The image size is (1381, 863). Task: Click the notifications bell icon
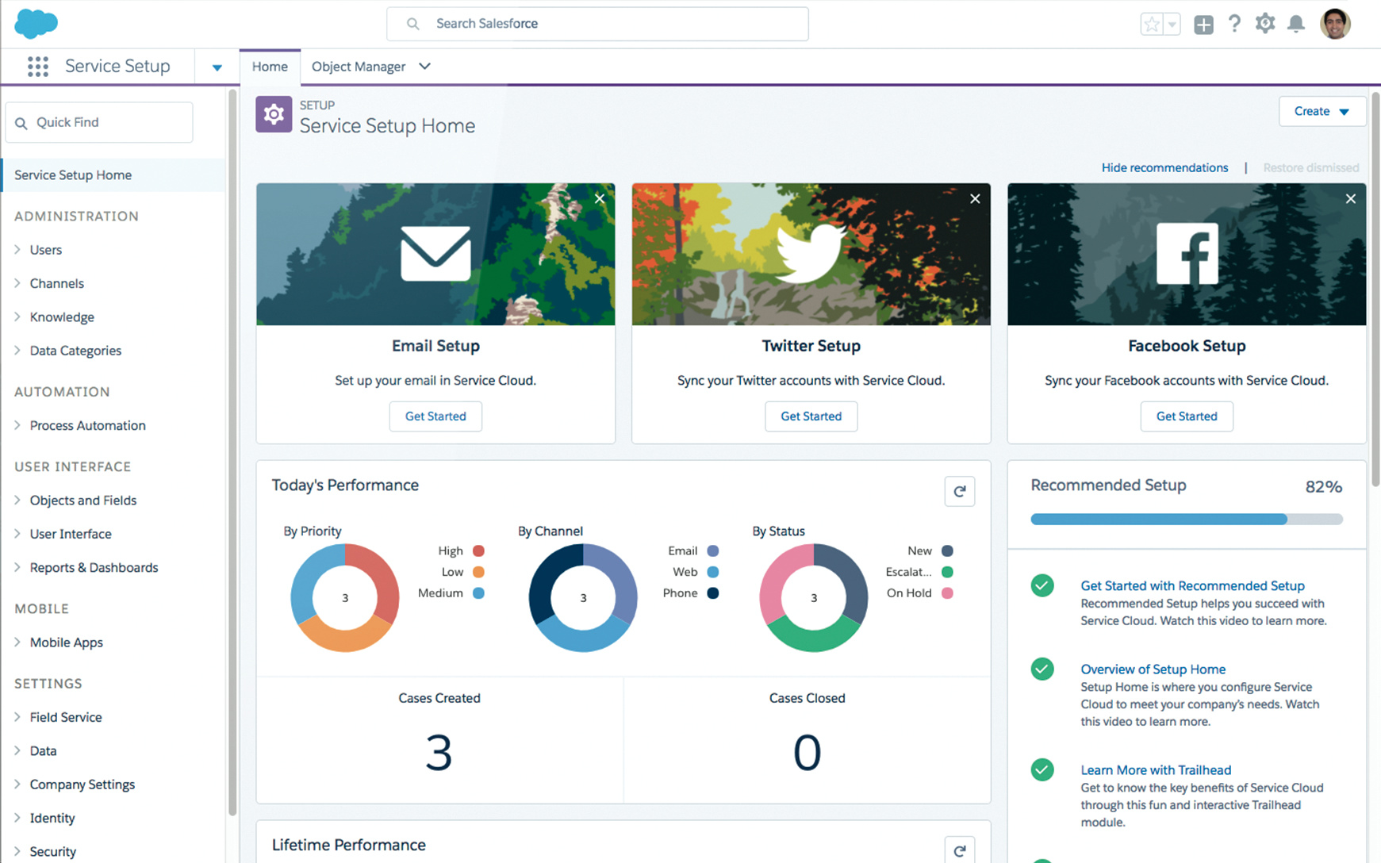[x=1295, y=24]
